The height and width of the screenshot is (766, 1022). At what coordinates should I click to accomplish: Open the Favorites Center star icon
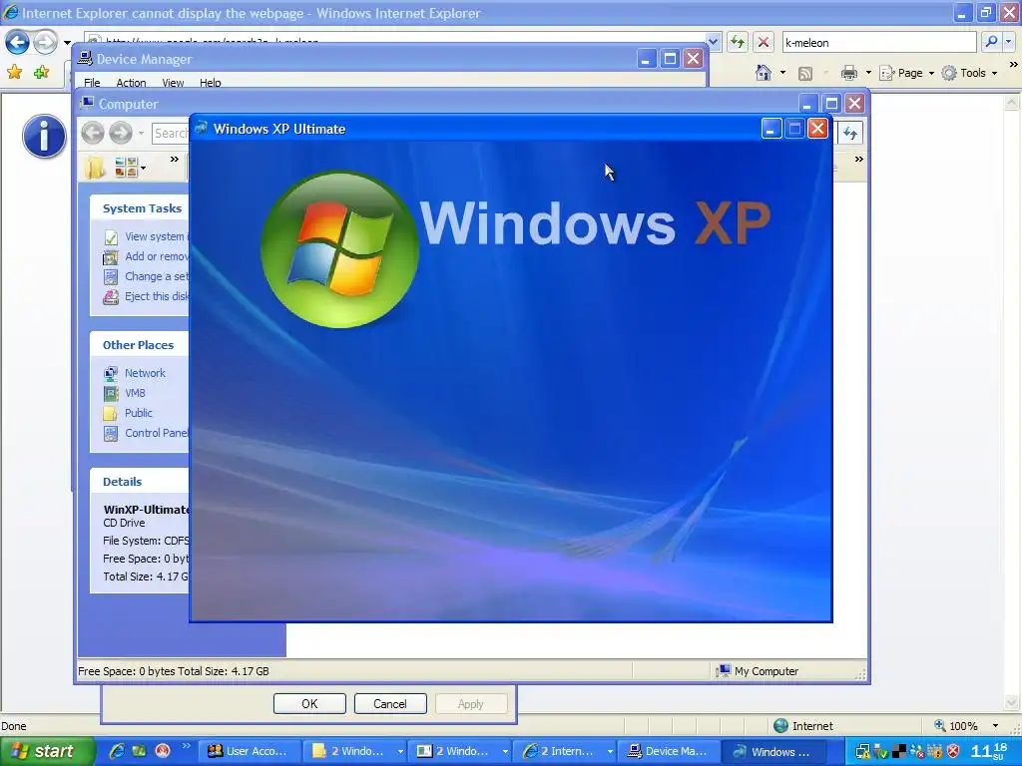point(14,72)
